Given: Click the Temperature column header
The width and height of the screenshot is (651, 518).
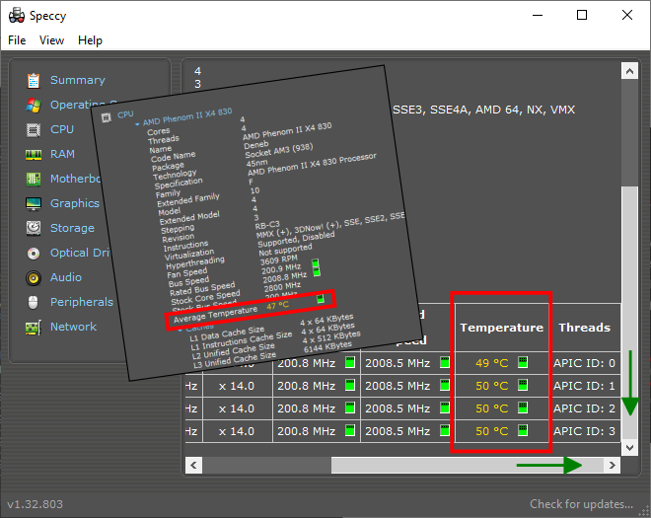Looking at the screenshot, I should tap(501, 328).
